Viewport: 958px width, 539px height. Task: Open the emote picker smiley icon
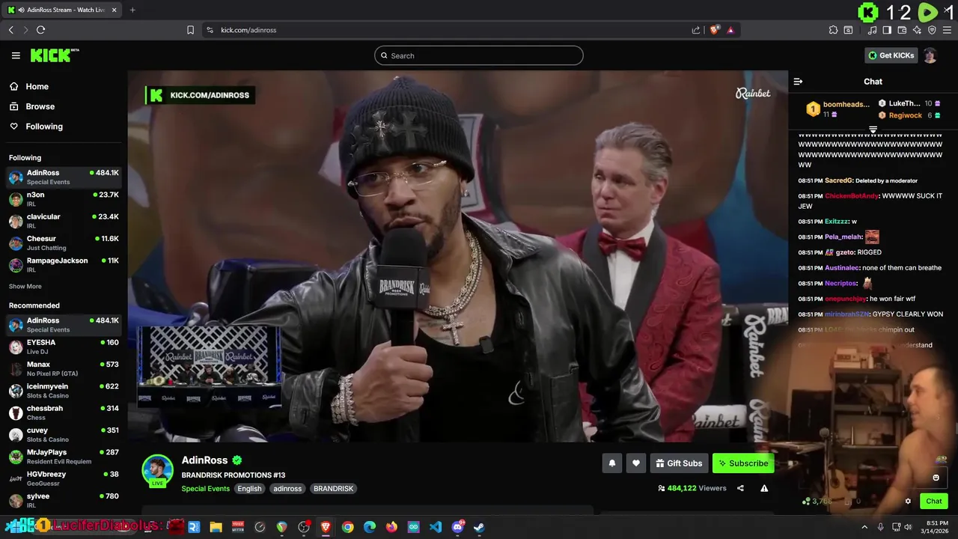pyautogui.click(x=936, y=478)
